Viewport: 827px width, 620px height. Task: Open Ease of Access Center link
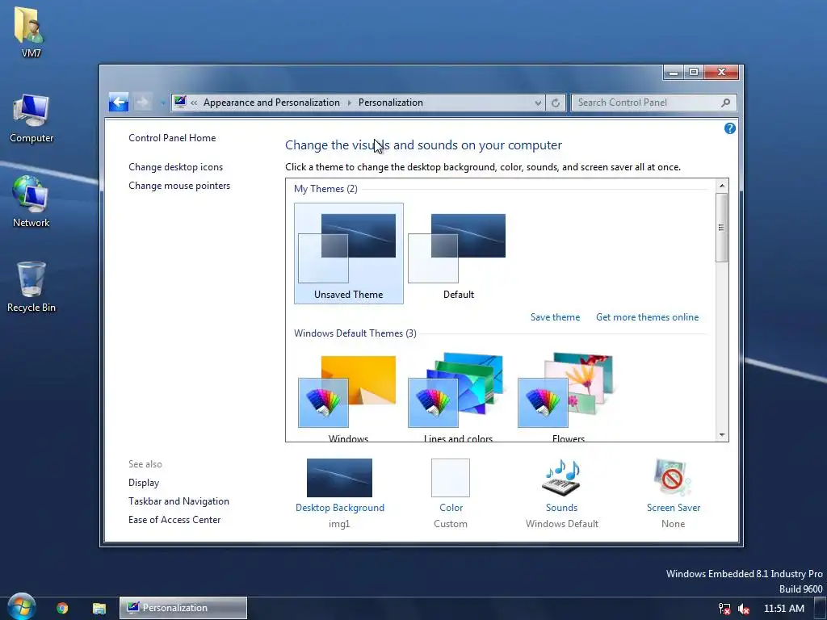point(174,519)
